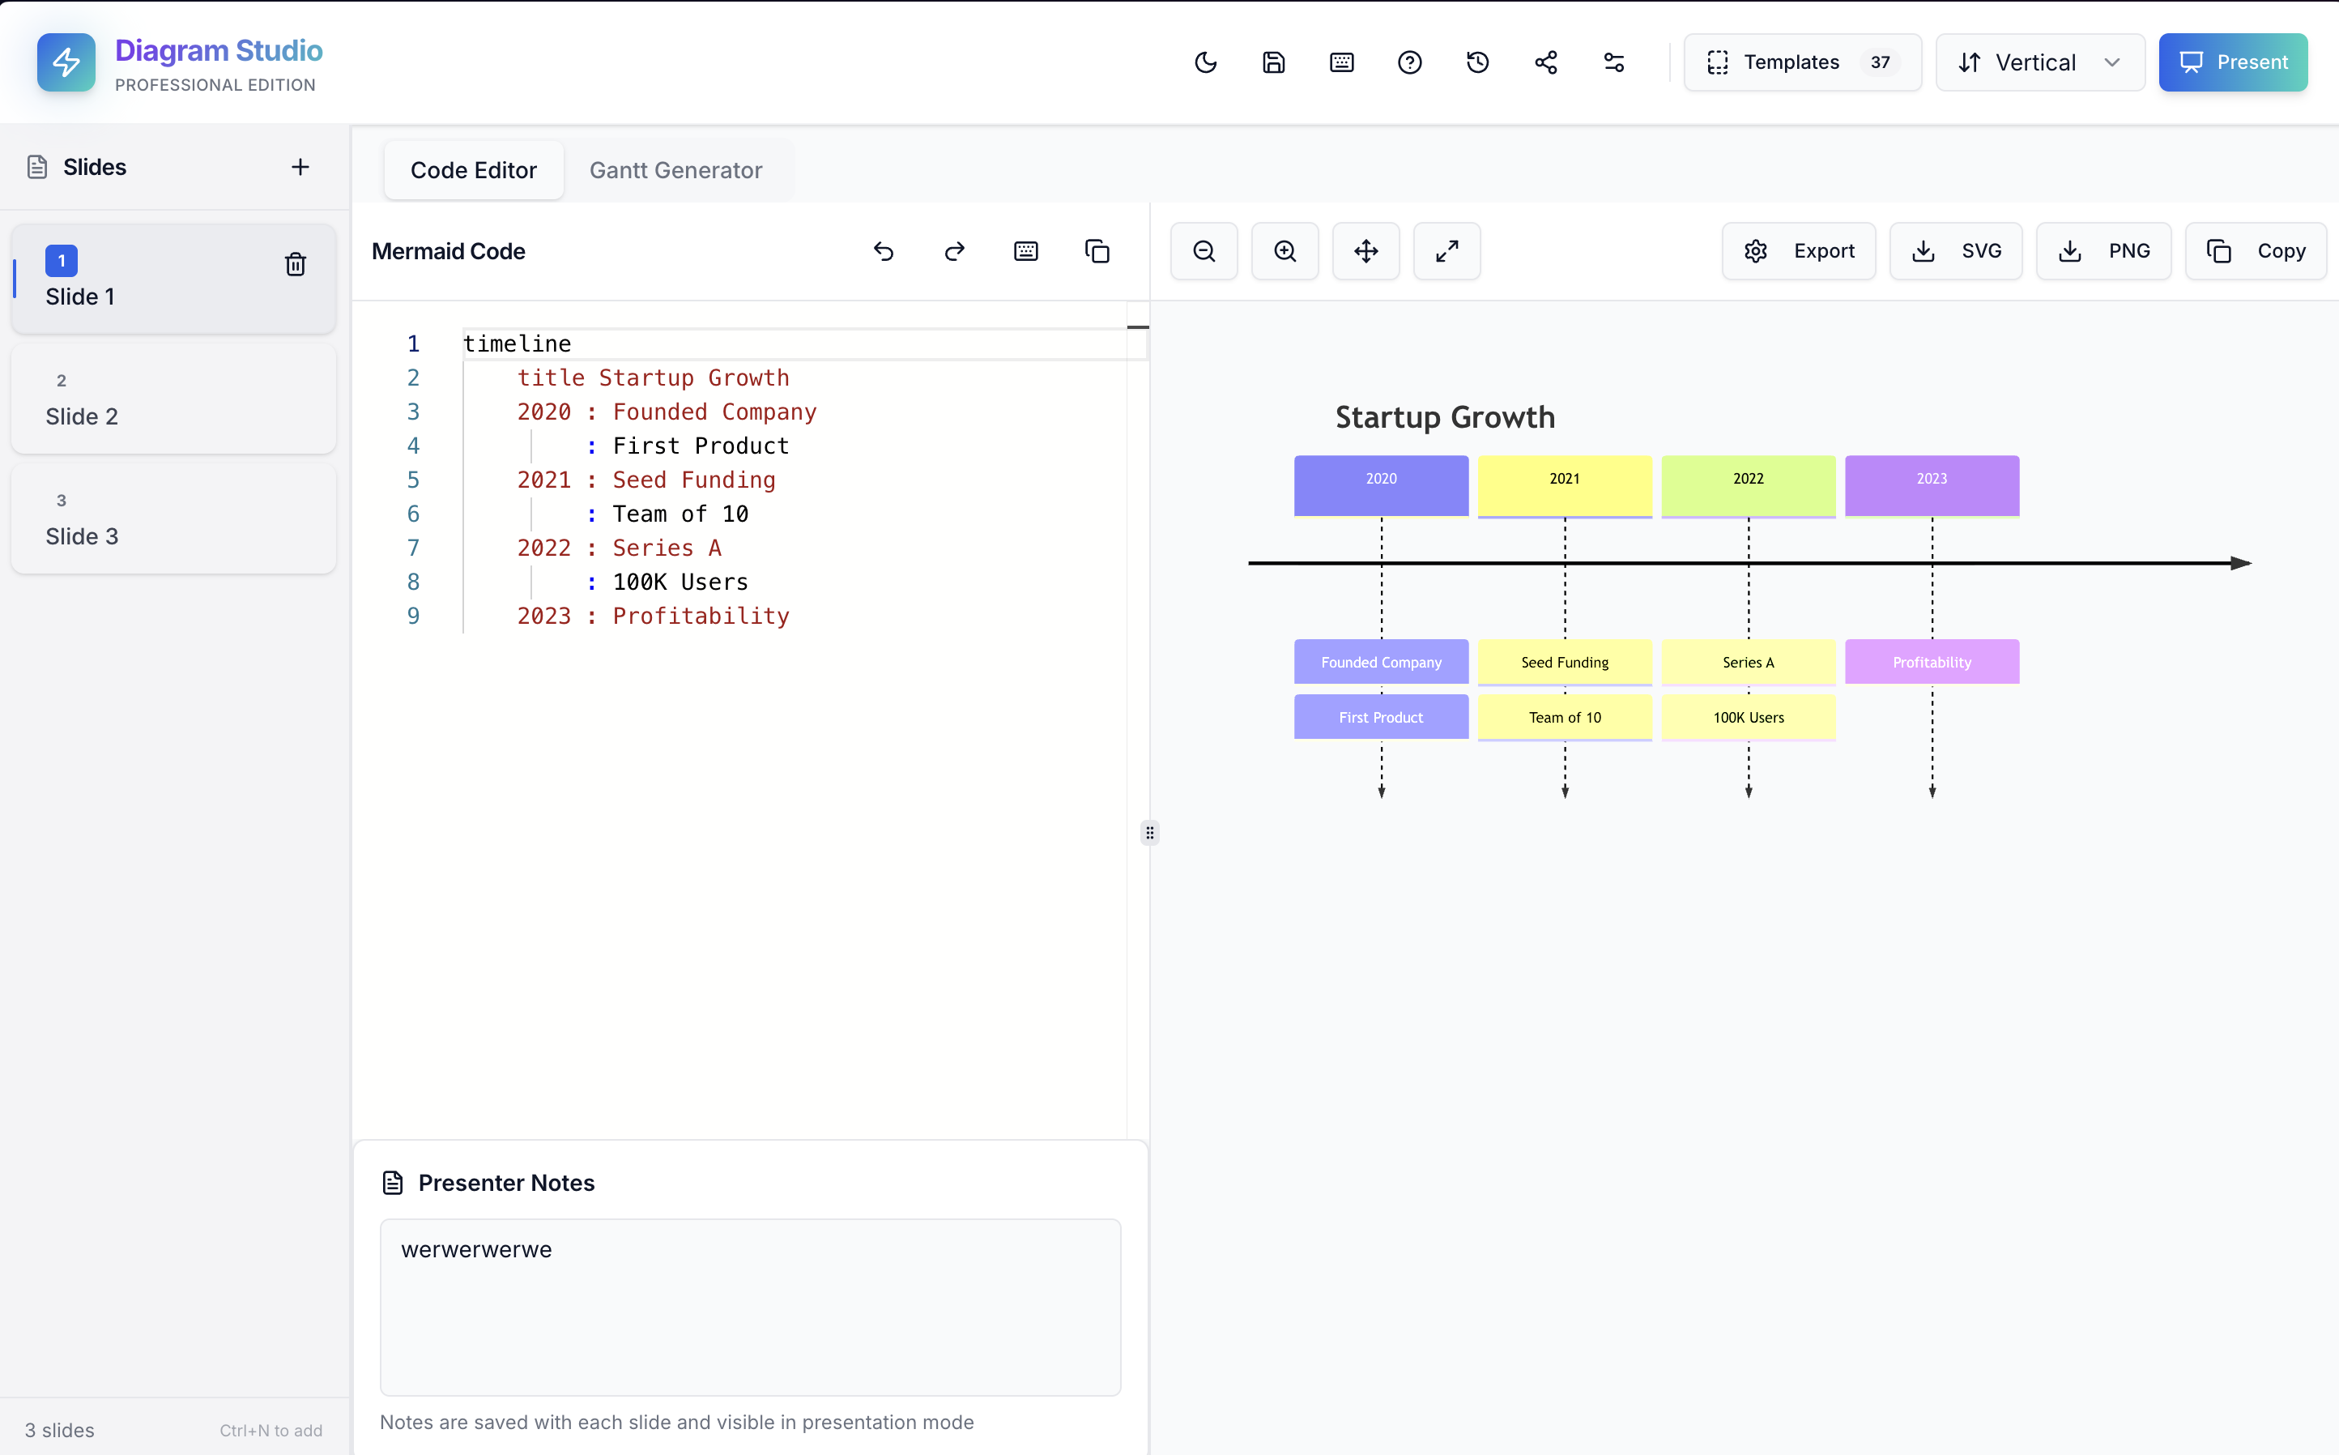Copy the Mermaid code
This screenshot has height=1455, width=2339.
pyautogui.click(x=1097, y=251)
